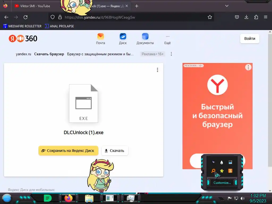Open the Pocket save icon
The width and height of the screenshot is (272, 204).
tap(237, 17)
